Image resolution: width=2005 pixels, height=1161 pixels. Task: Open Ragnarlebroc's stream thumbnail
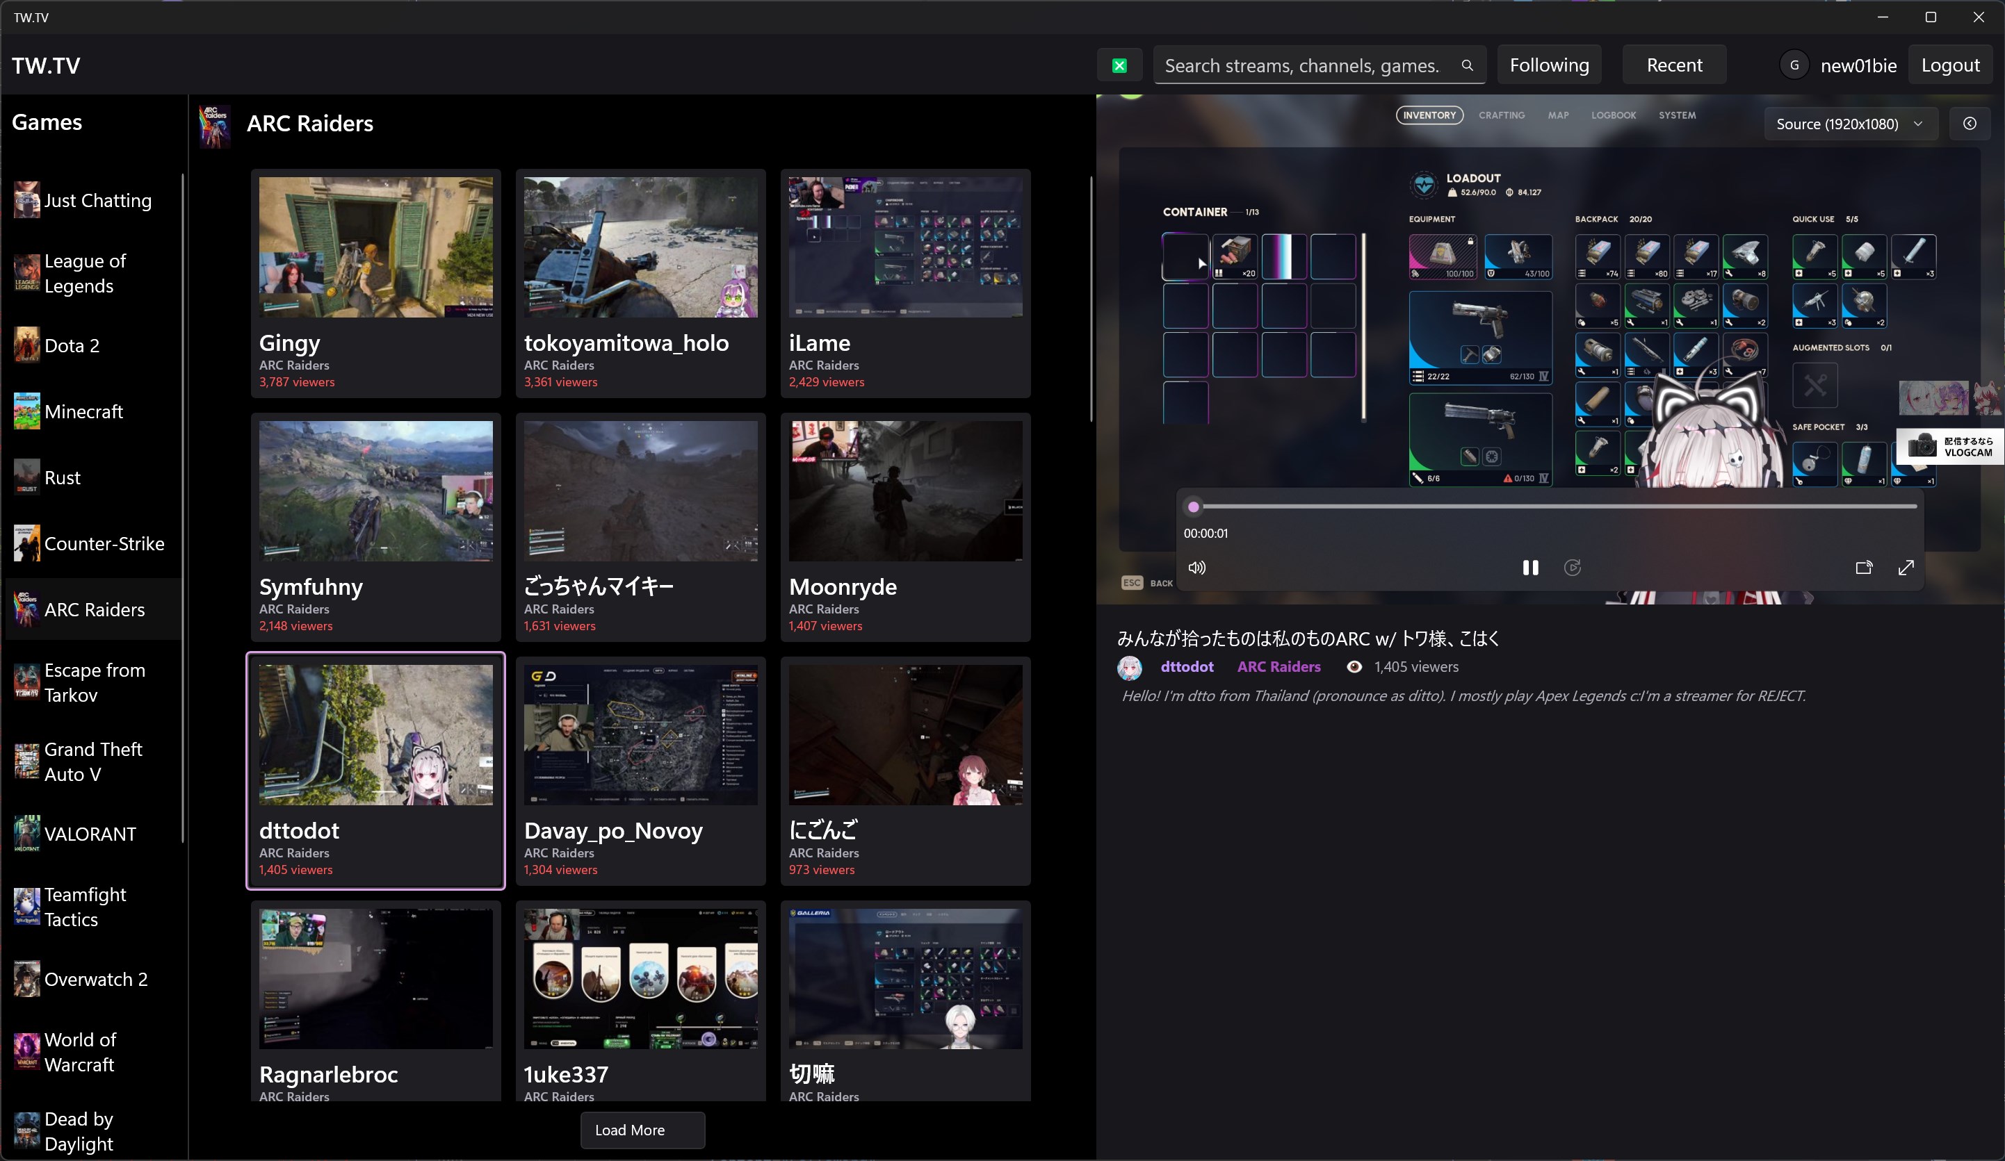pyautogui.click(x=375, y=979)
